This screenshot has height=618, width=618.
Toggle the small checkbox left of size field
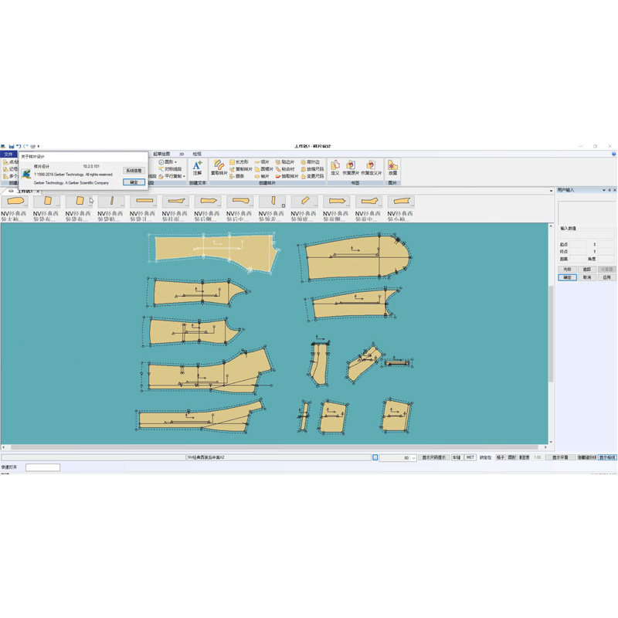point(375,457)
